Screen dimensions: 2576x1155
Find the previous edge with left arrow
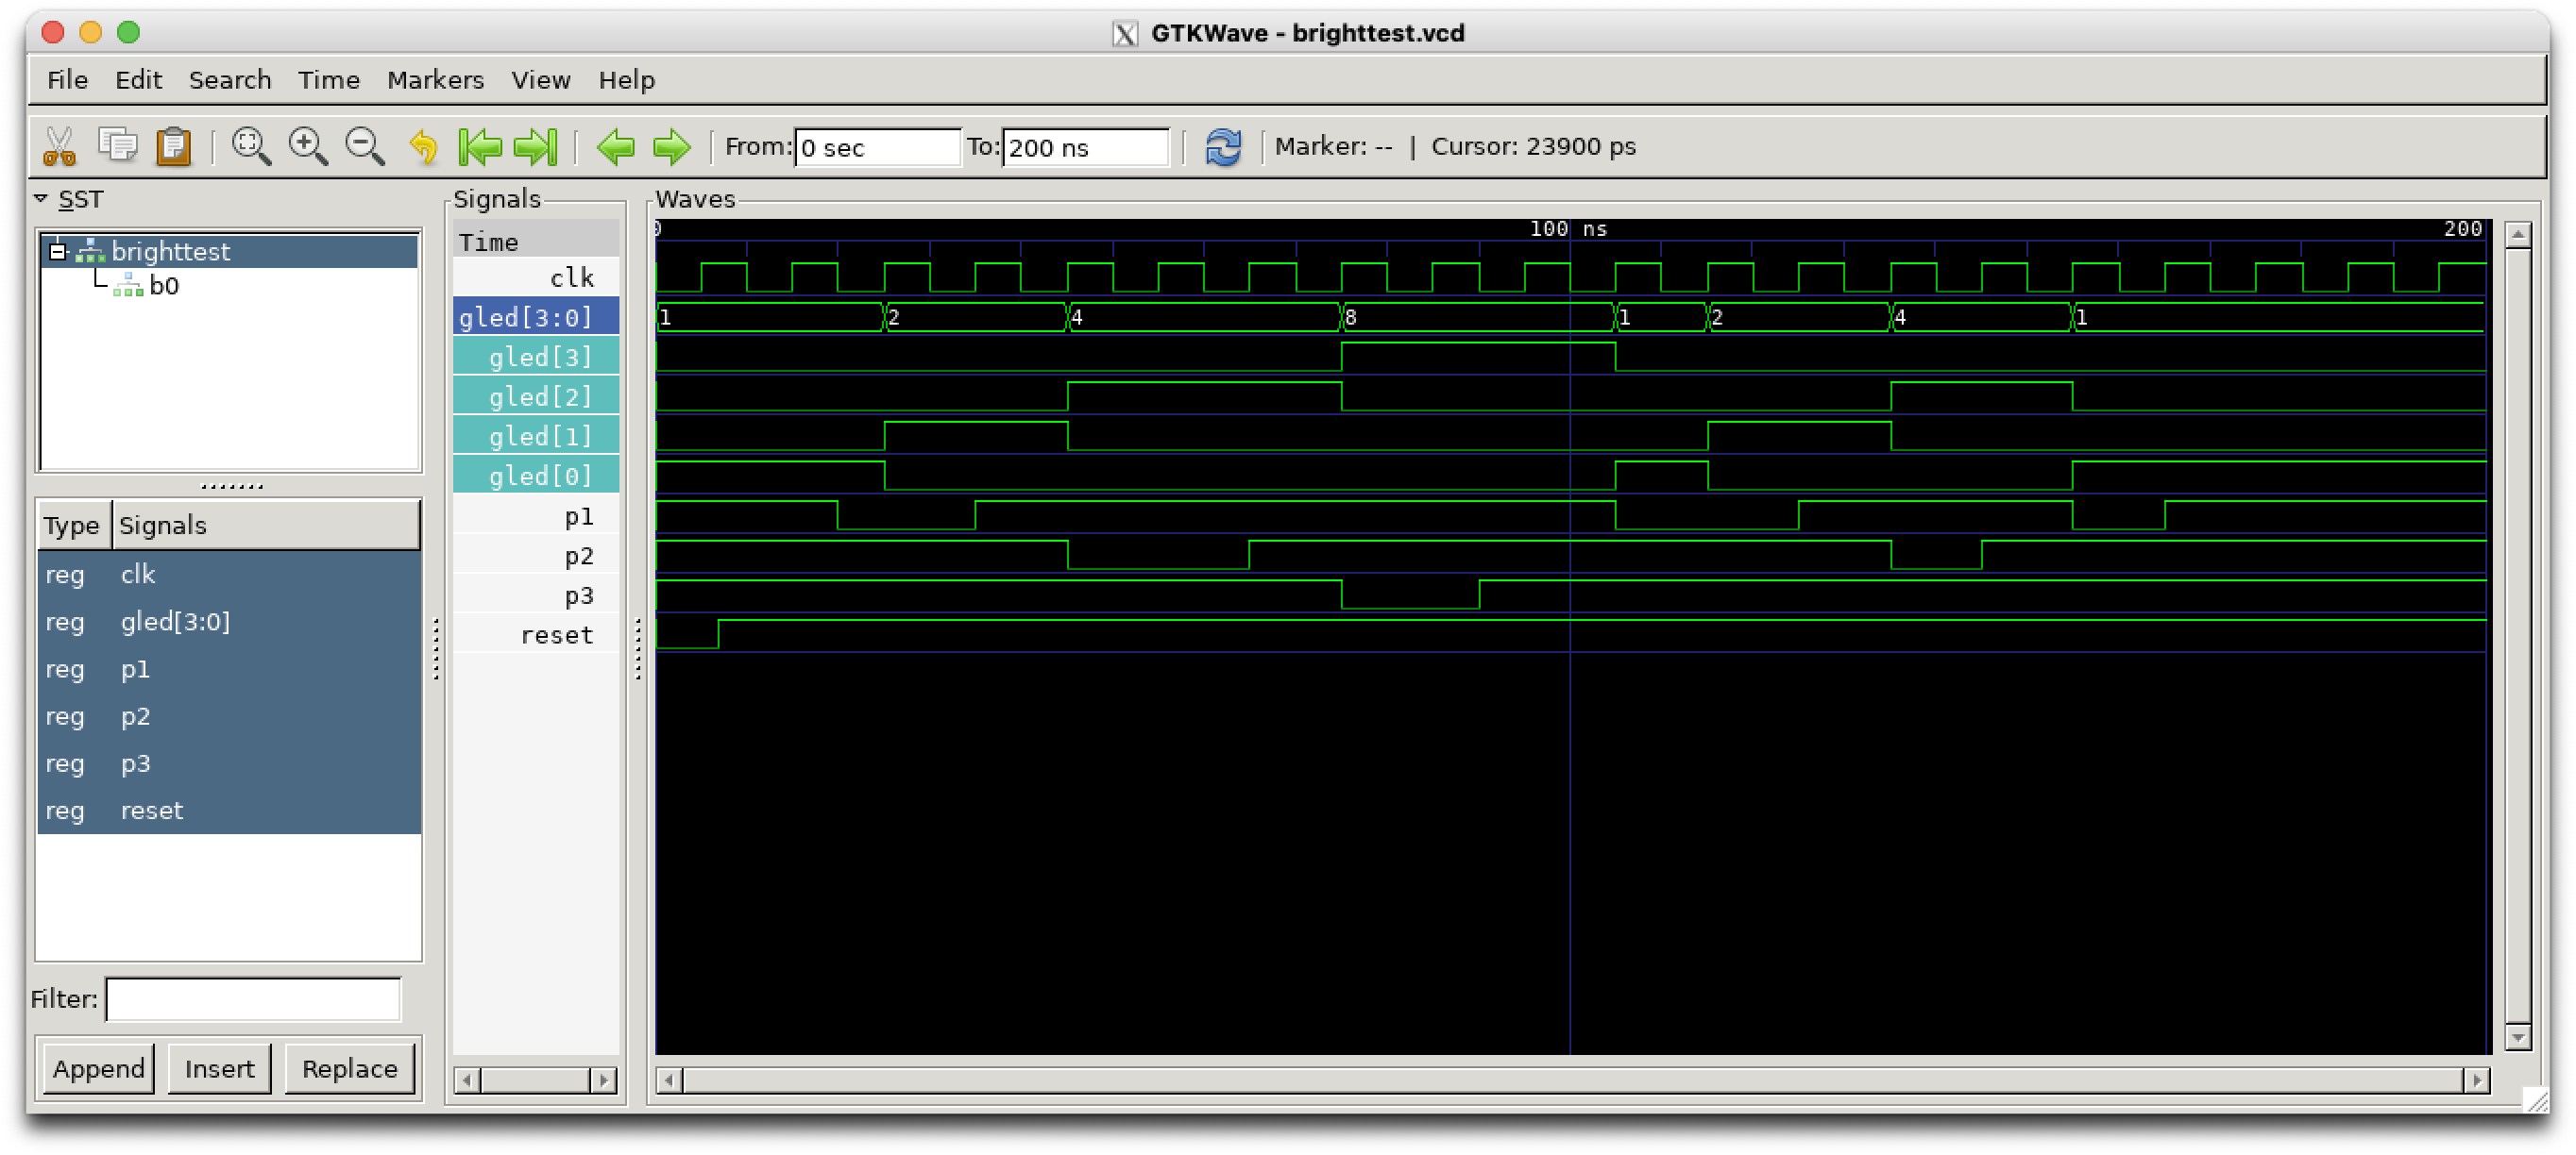click(x=616, y=147)
